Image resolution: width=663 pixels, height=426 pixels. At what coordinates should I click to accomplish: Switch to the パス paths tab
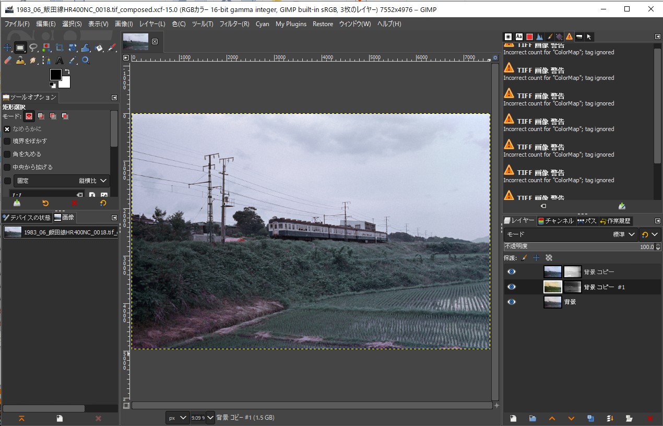[587, 221]
